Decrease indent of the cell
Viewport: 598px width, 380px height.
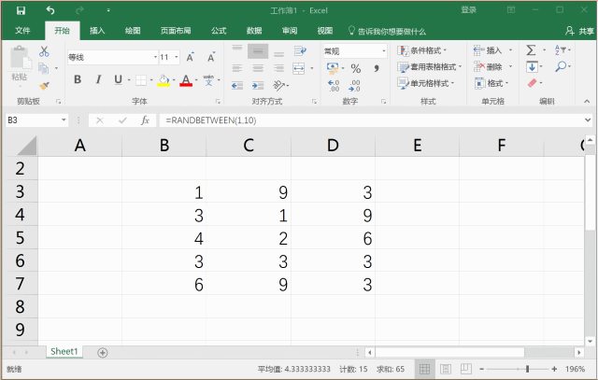pyautogui.click(x=237, y=85)
